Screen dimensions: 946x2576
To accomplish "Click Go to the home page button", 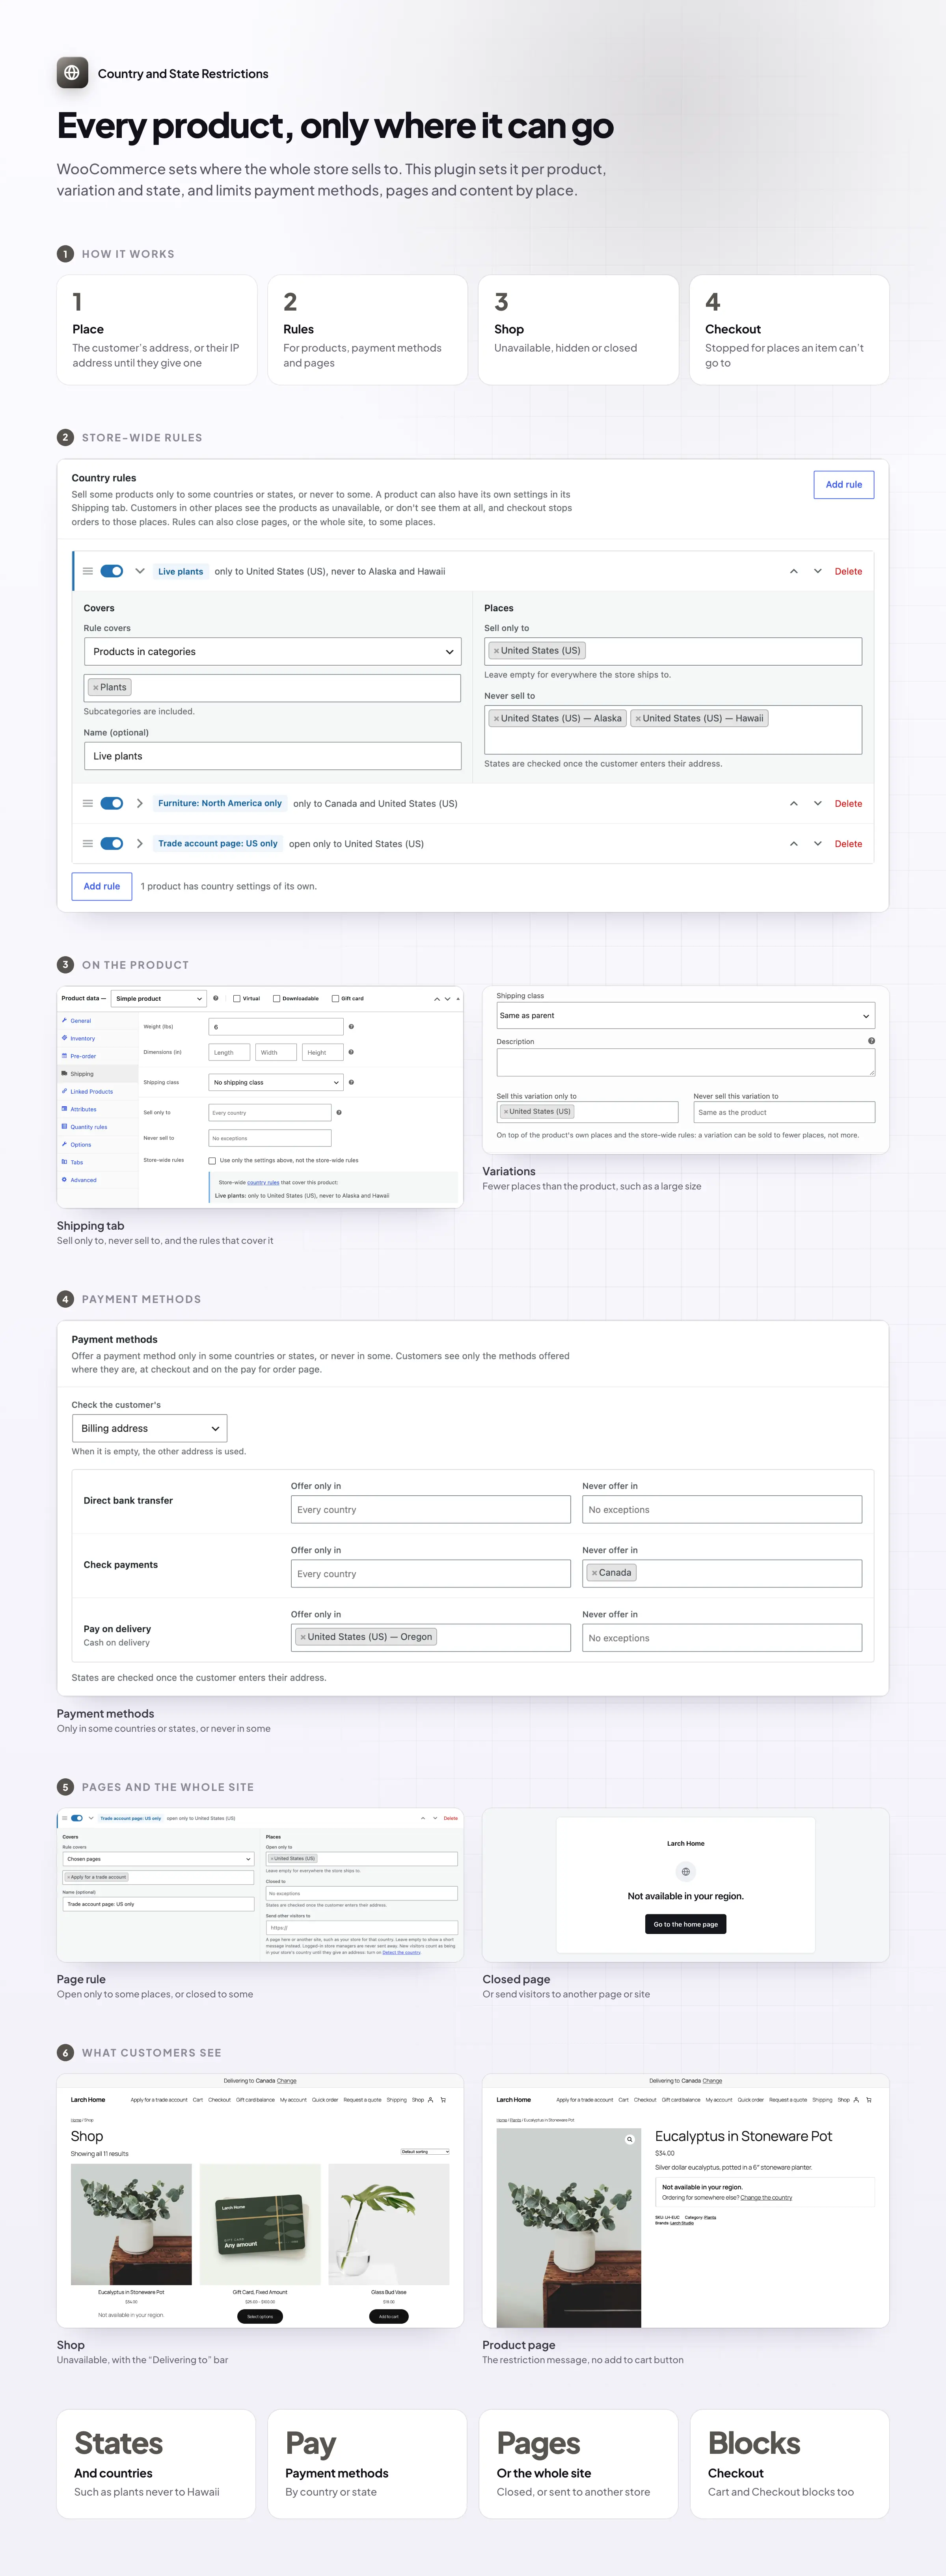I will (x=686, y=1924).
